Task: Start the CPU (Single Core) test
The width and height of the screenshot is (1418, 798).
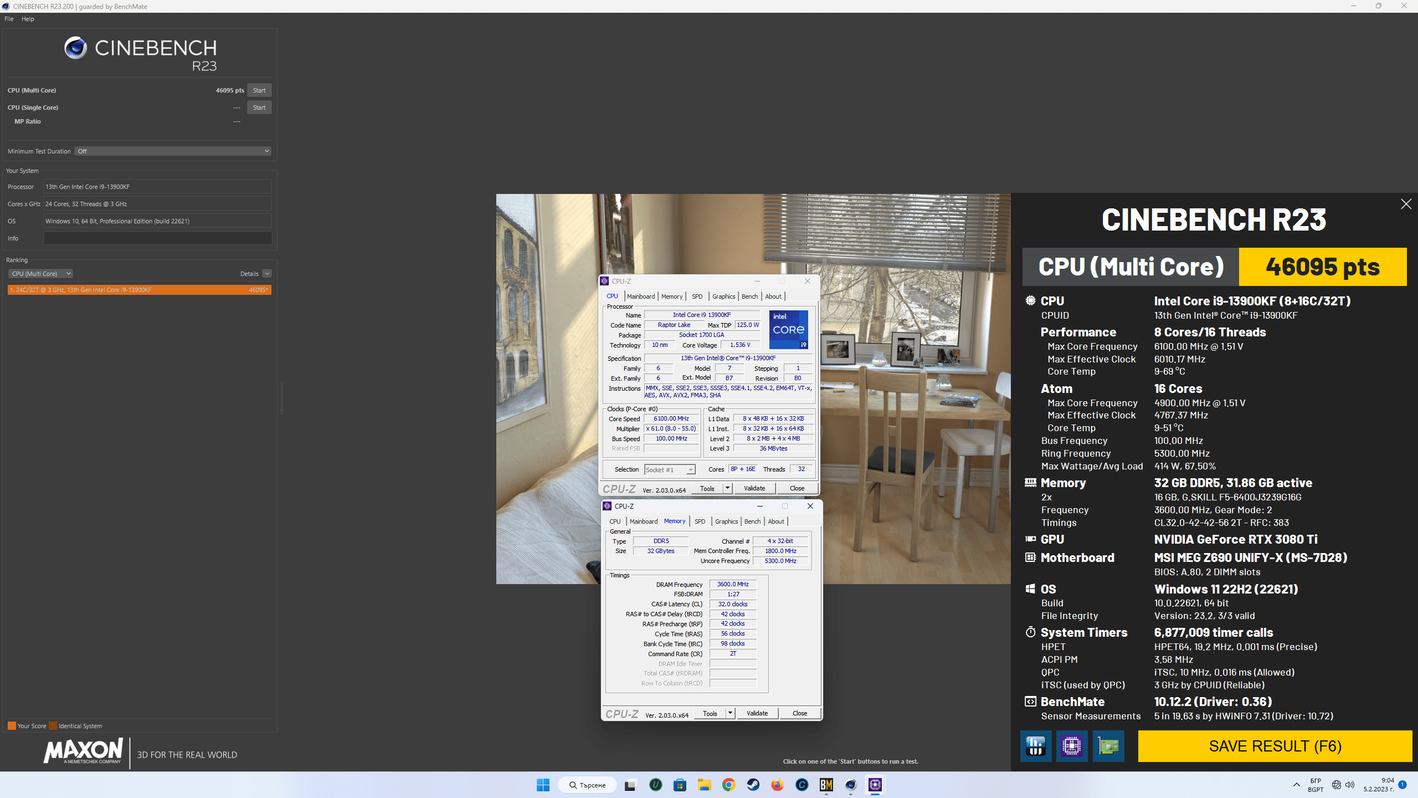Action: (259, 108)
